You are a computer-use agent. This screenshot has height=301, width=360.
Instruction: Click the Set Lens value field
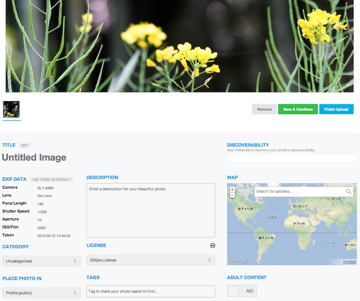[44, 196]
